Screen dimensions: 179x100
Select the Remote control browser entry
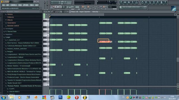click(13, 26)
